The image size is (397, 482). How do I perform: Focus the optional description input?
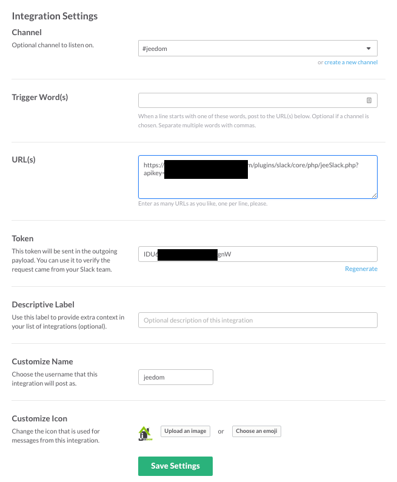tap(258, 320)
